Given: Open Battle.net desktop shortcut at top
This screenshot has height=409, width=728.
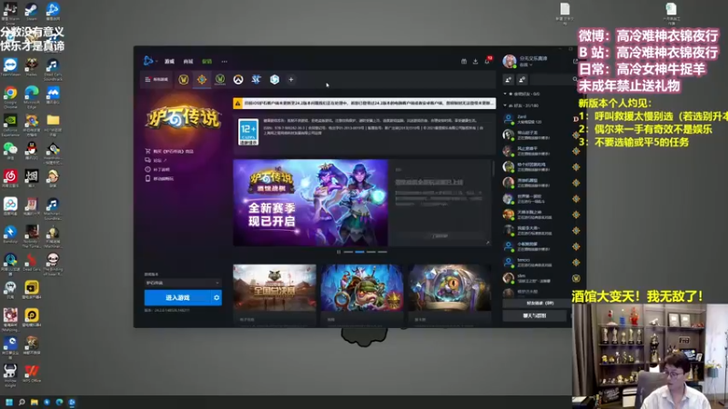Looking at the screenshot, I should tap(53, 11).
